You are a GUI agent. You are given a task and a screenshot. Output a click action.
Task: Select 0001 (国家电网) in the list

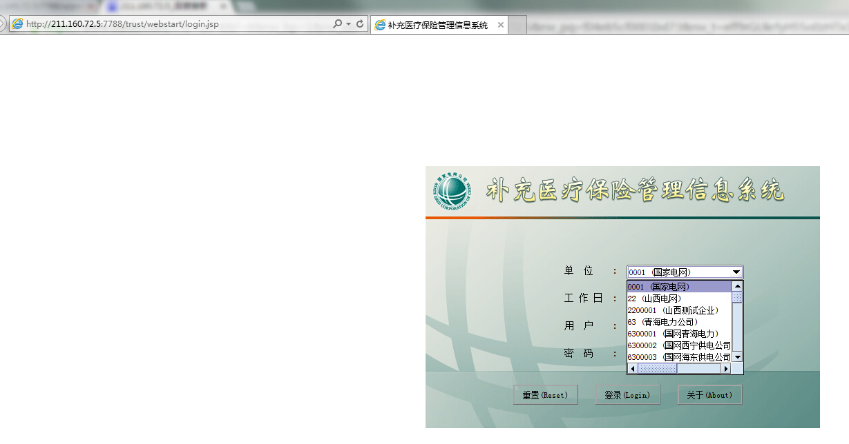pos(679,287)
